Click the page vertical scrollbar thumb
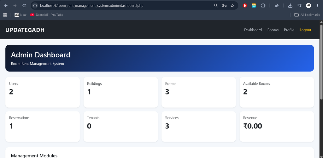Image resolution: width=323 pixels, height=158 pixels. click(x=321, y=61)
